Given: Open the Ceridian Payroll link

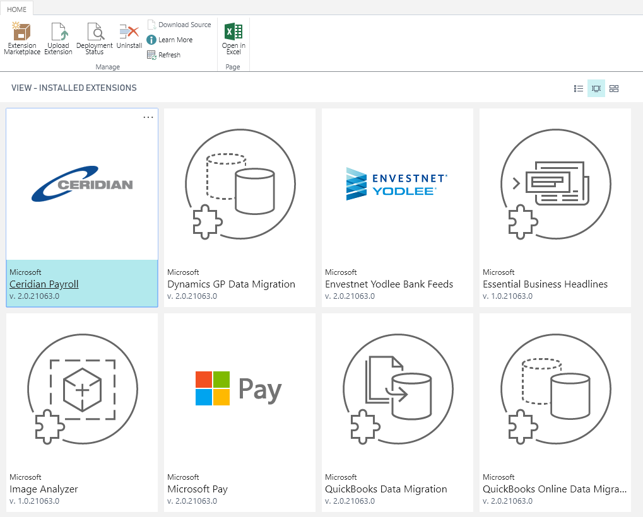Looking at the screenshot, I should click(44, 284).
